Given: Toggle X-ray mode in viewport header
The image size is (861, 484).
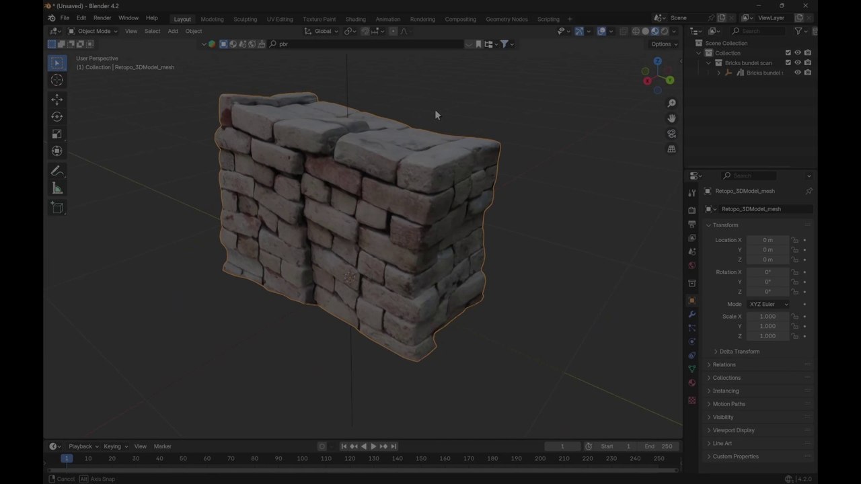Looking at the screenshot, I should [x=624, y=31].
